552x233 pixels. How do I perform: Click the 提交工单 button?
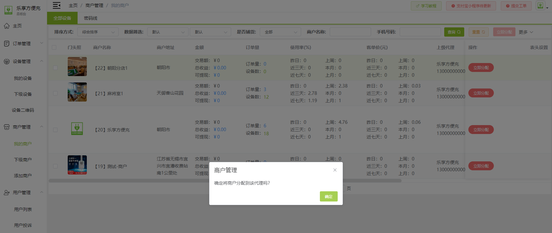pyautogui.click(x=516, y=6)
